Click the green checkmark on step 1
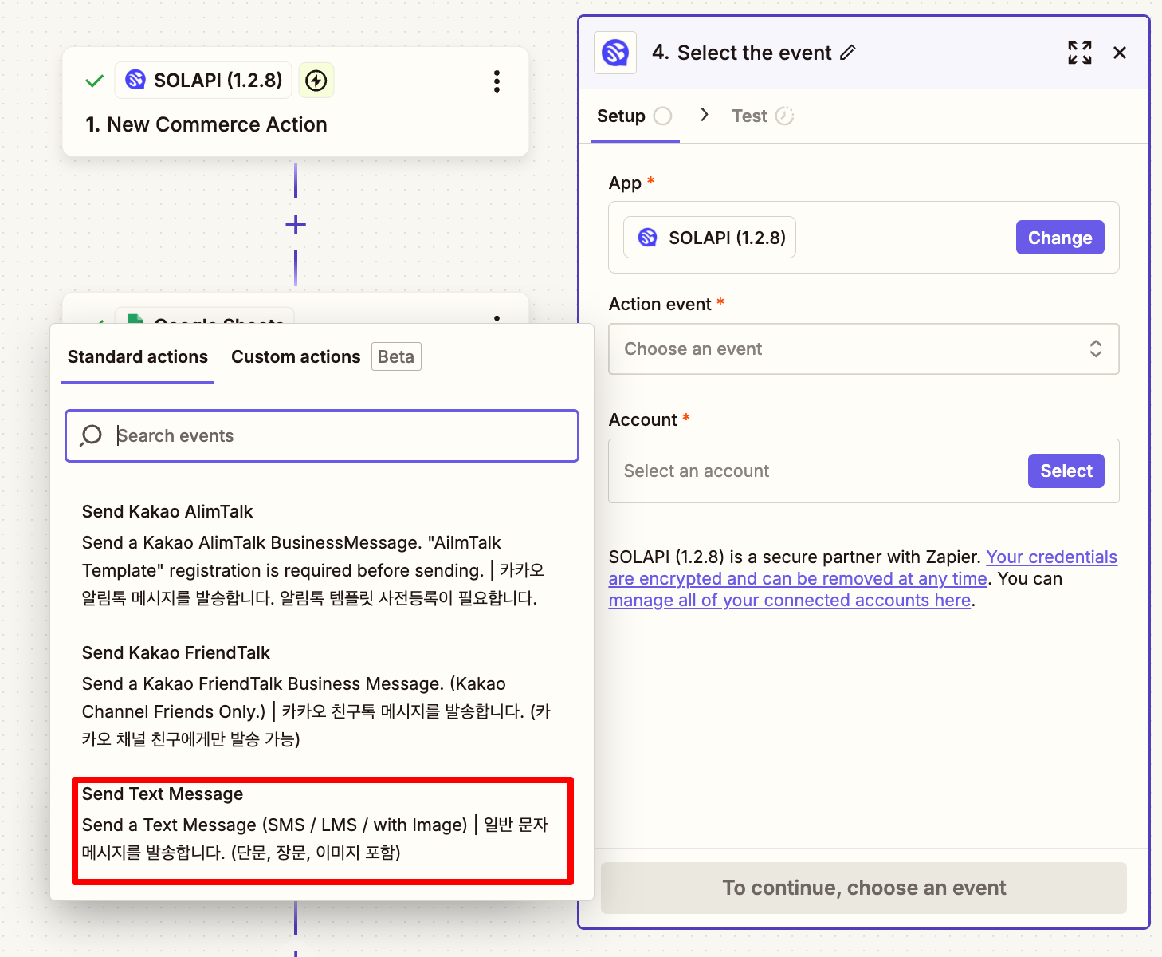The width and height of the screenshot is (1162, 957). [94, 81]
